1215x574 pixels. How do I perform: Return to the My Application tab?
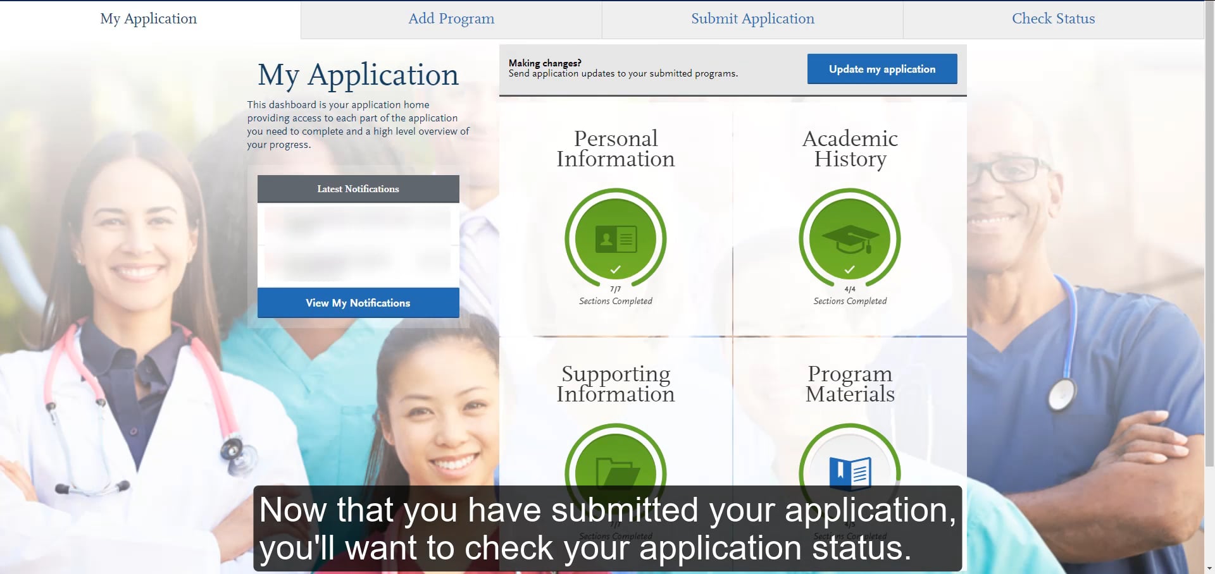(148, 18)
